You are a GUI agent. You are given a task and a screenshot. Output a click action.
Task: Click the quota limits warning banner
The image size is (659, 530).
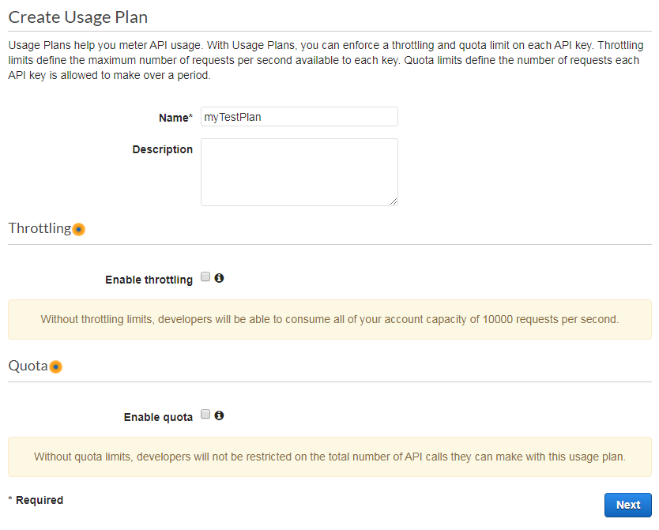pyautogui.click(x=329, y=457)
